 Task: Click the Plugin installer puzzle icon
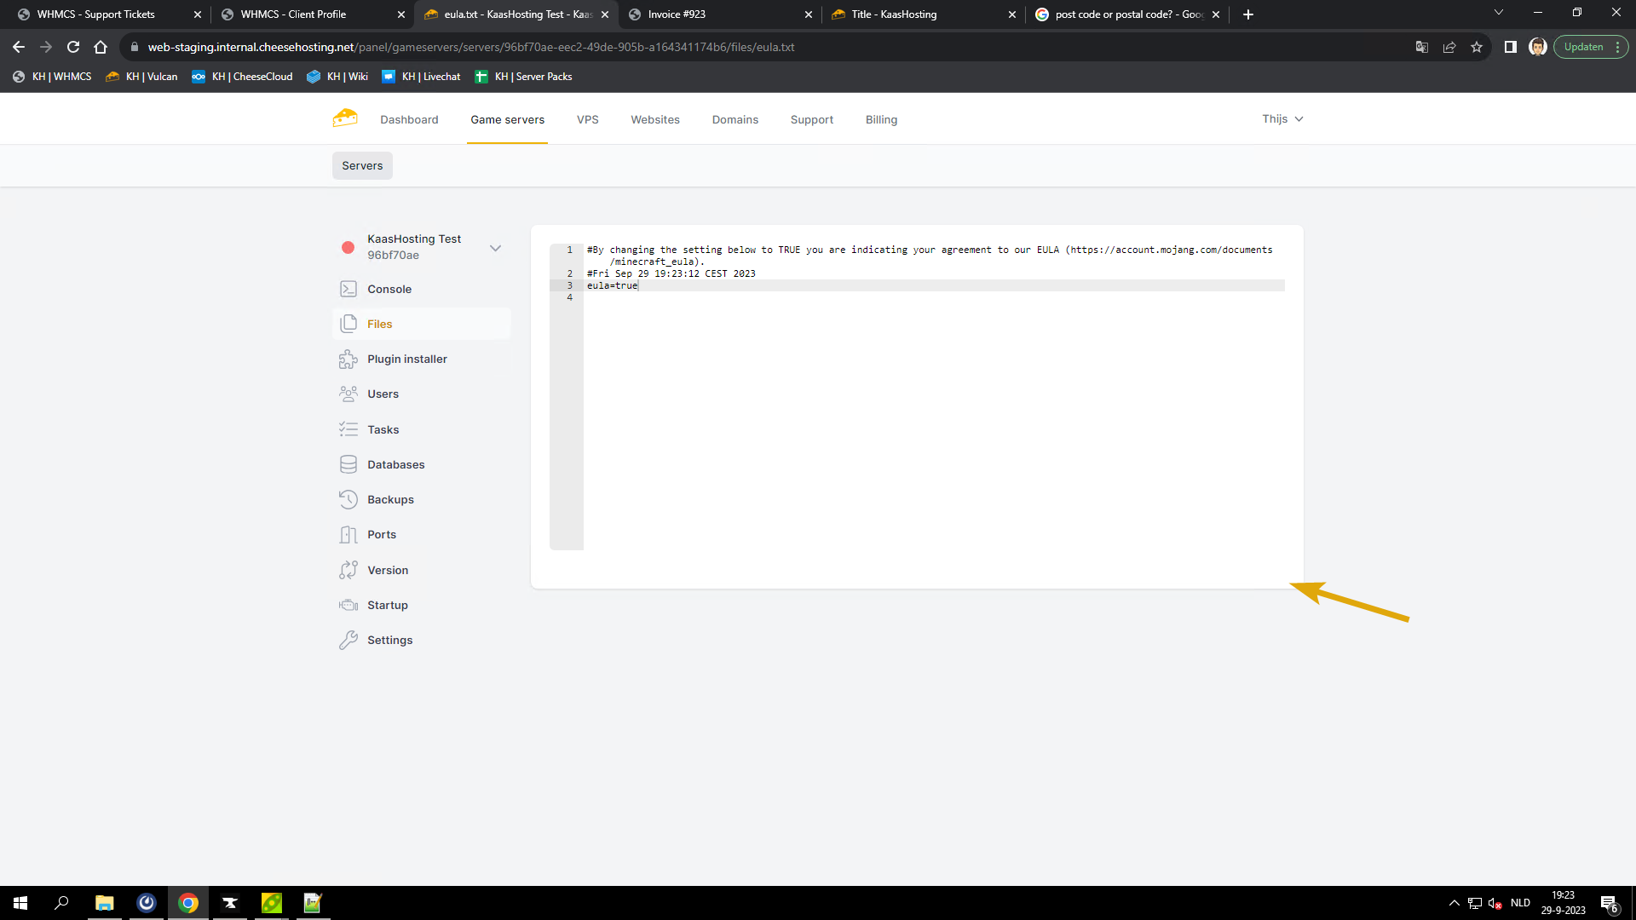point(349,359)
